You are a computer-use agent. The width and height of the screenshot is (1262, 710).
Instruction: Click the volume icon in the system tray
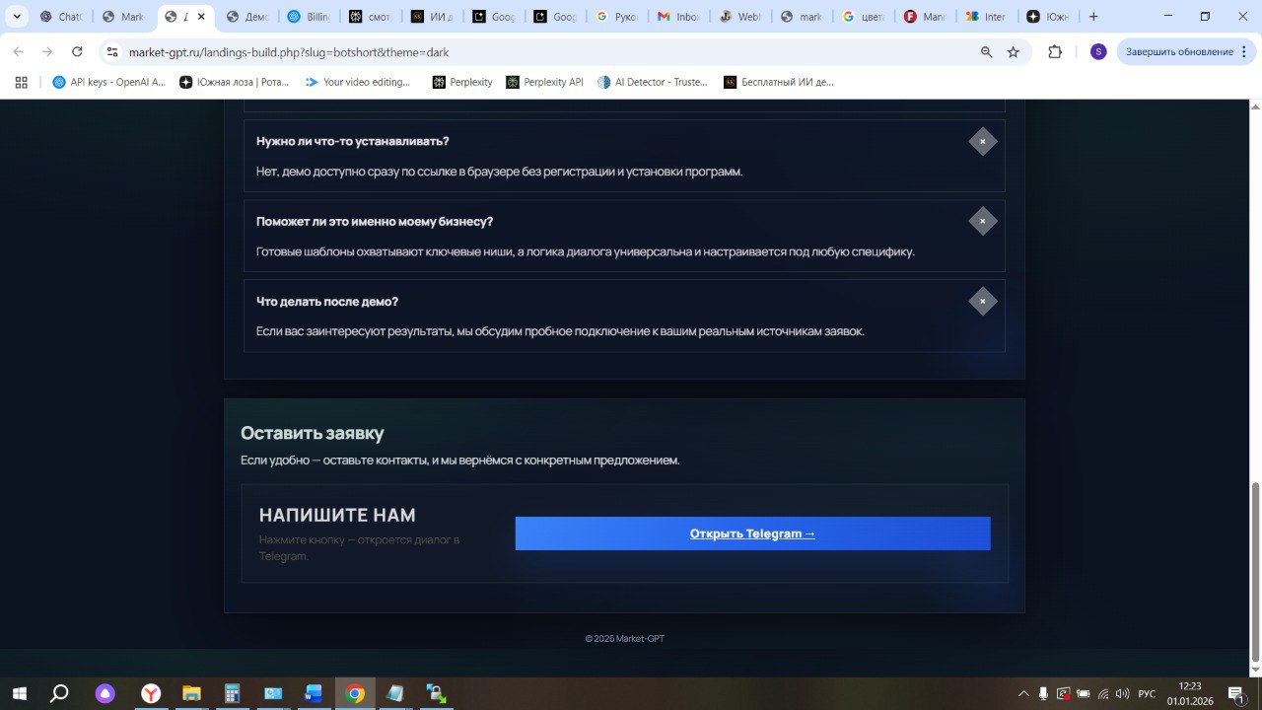(1124, 693)
